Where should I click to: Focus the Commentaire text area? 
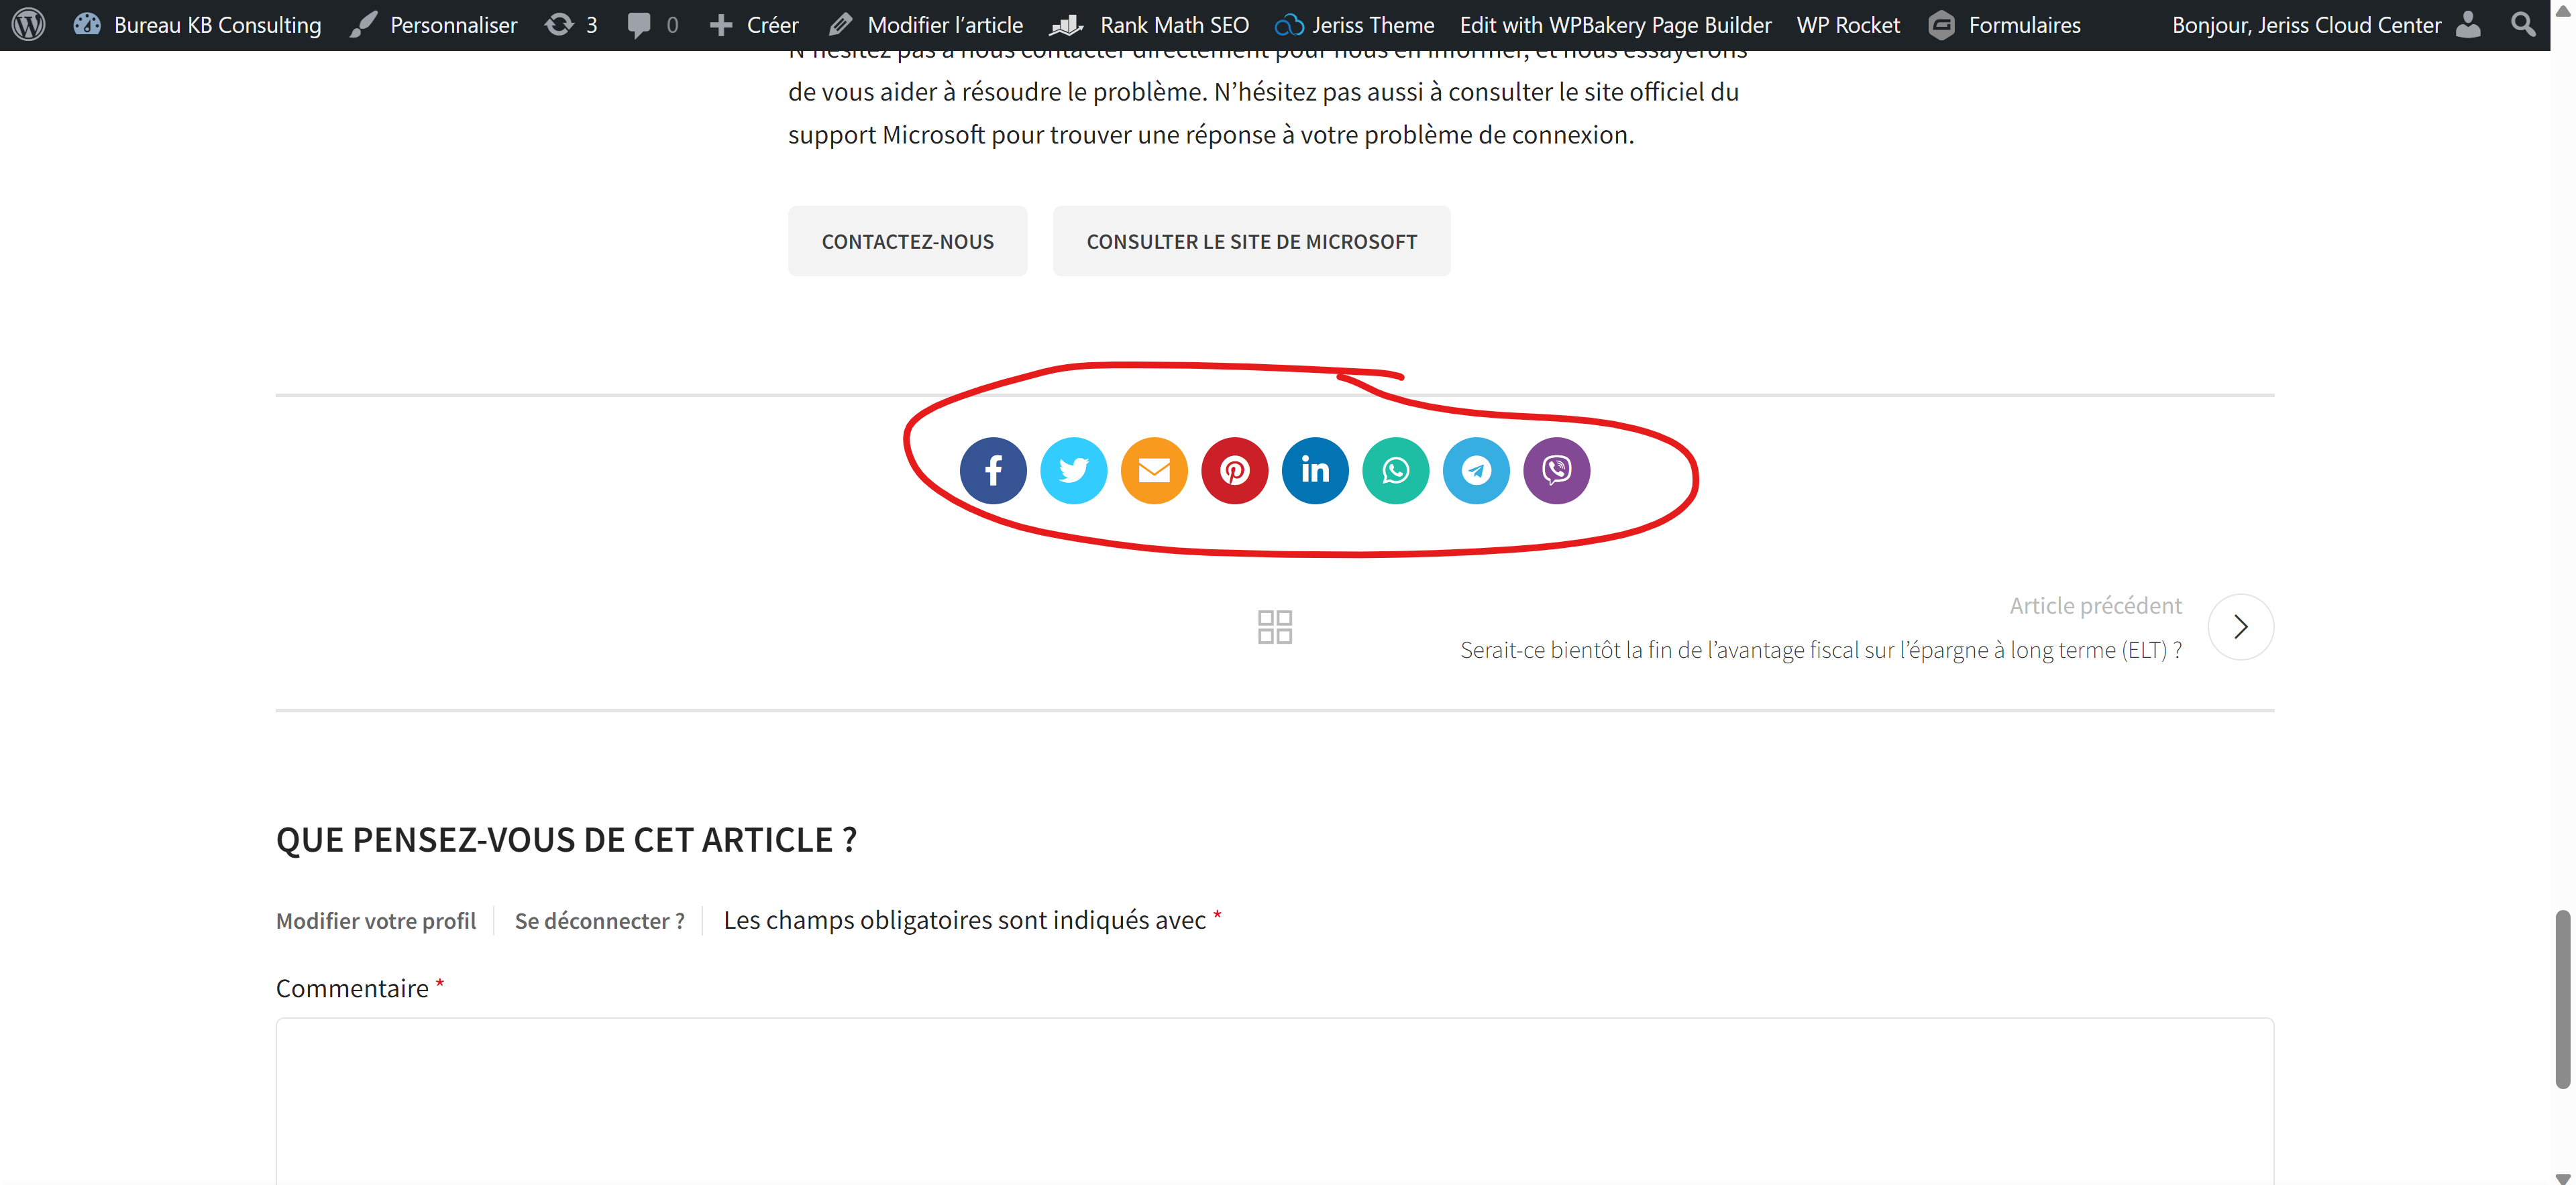tap(1275, 1101)
